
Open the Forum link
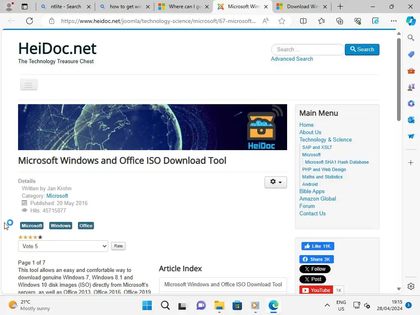click(307, 206)
